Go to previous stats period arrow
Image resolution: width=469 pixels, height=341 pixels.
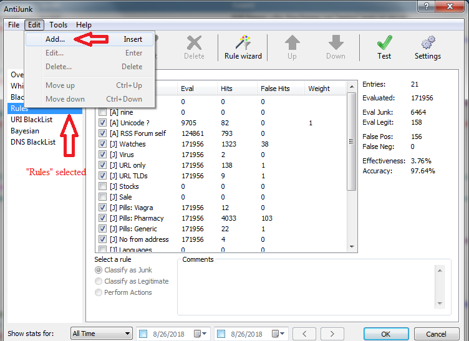click(304, 334)
